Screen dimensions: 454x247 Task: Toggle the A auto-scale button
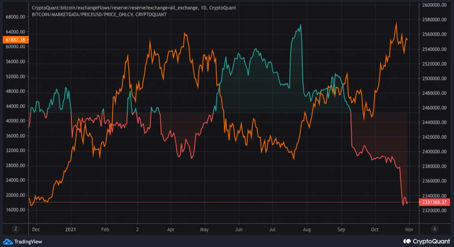click(434, 229)
